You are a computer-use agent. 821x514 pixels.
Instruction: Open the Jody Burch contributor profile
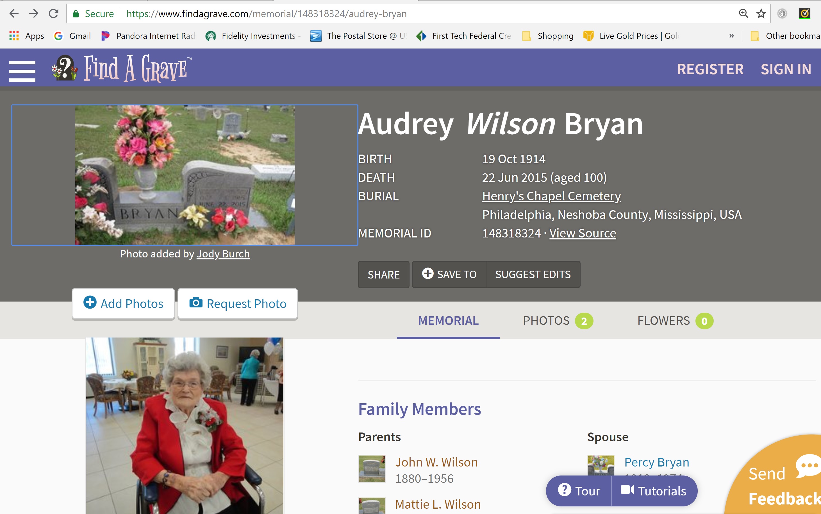tap(223, 254)
